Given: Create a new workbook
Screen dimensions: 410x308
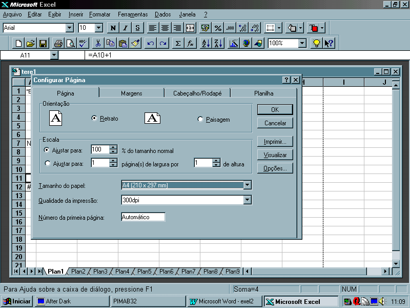Looking at the screenshot, I should (18, 43).
